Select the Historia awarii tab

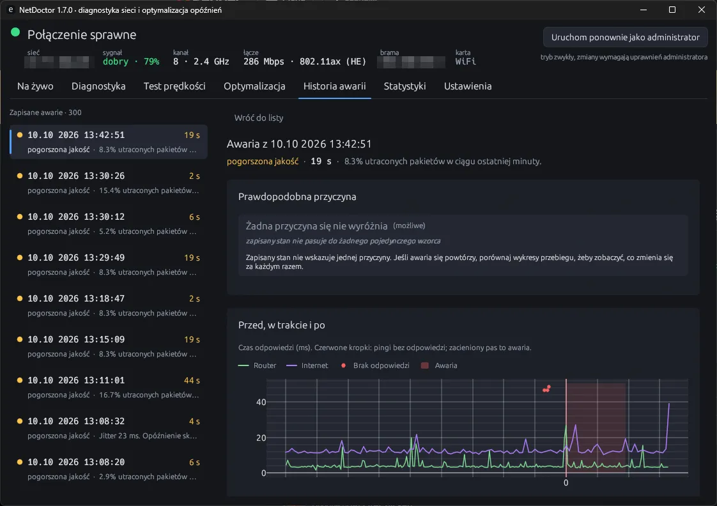point(334,86)
